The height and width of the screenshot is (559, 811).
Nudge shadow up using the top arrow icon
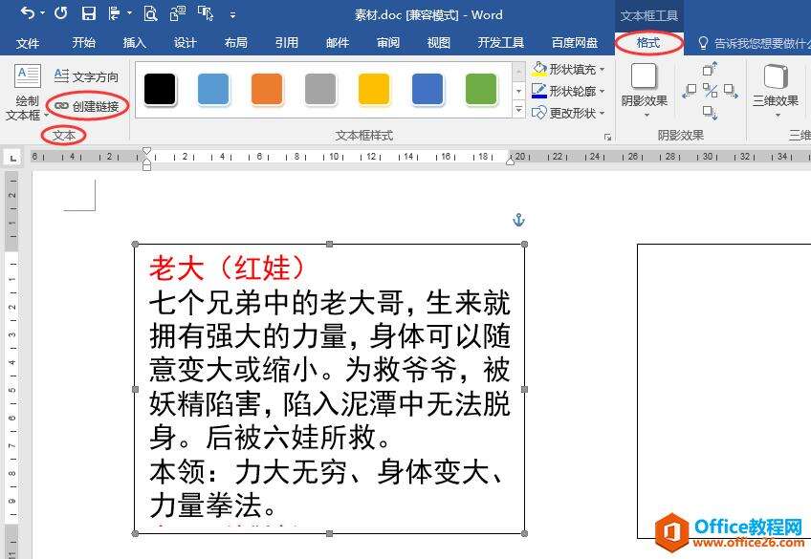pos(711,69)
